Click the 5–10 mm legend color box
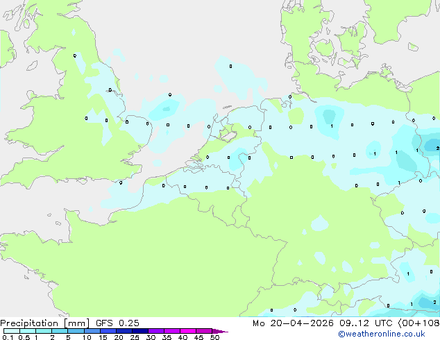The height and width of the screenshot is (340, 440). (76, 331)
